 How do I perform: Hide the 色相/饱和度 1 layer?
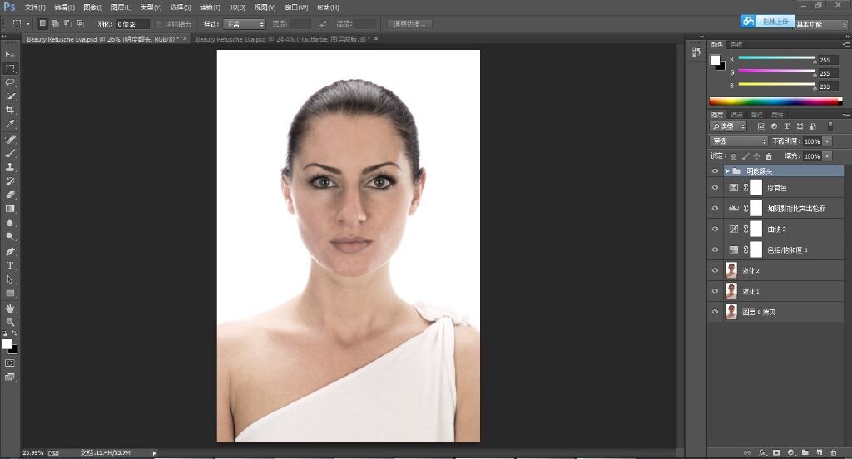coord(715,249)
